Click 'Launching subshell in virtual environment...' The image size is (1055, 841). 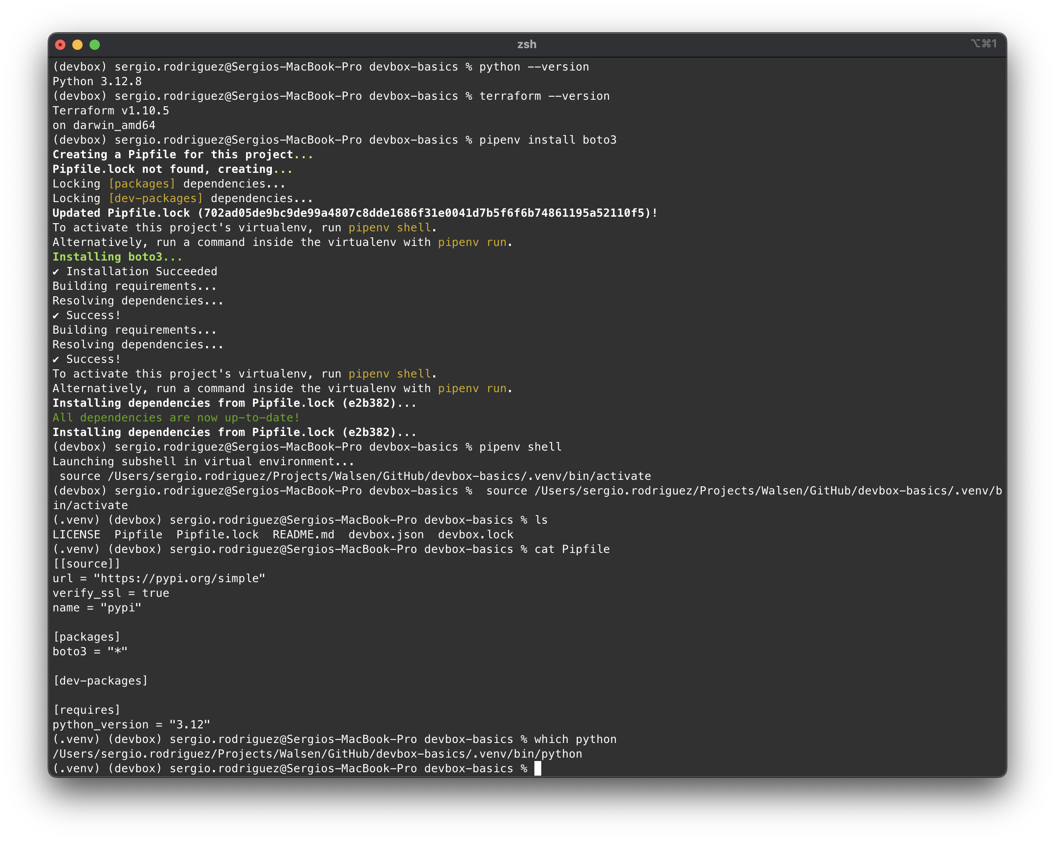(203, 462)
